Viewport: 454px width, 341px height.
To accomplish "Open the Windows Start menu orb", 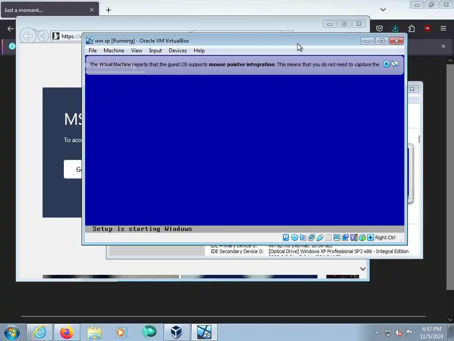I will pyautogui.click(x=12, y=332).
